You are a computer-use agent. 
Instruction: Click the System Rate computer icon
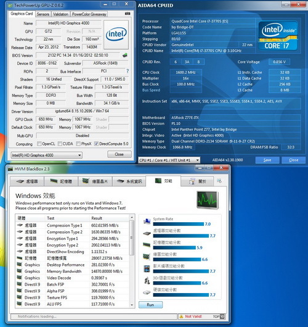[x=147, y=221]
